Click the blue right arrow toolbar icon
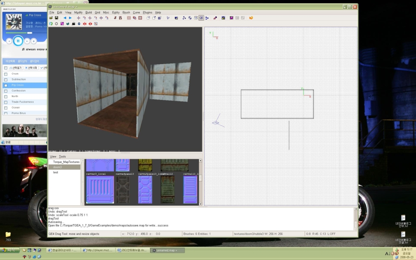Image resolution: width=416 pixels, height=260 pixels. (x=70, y=18)
